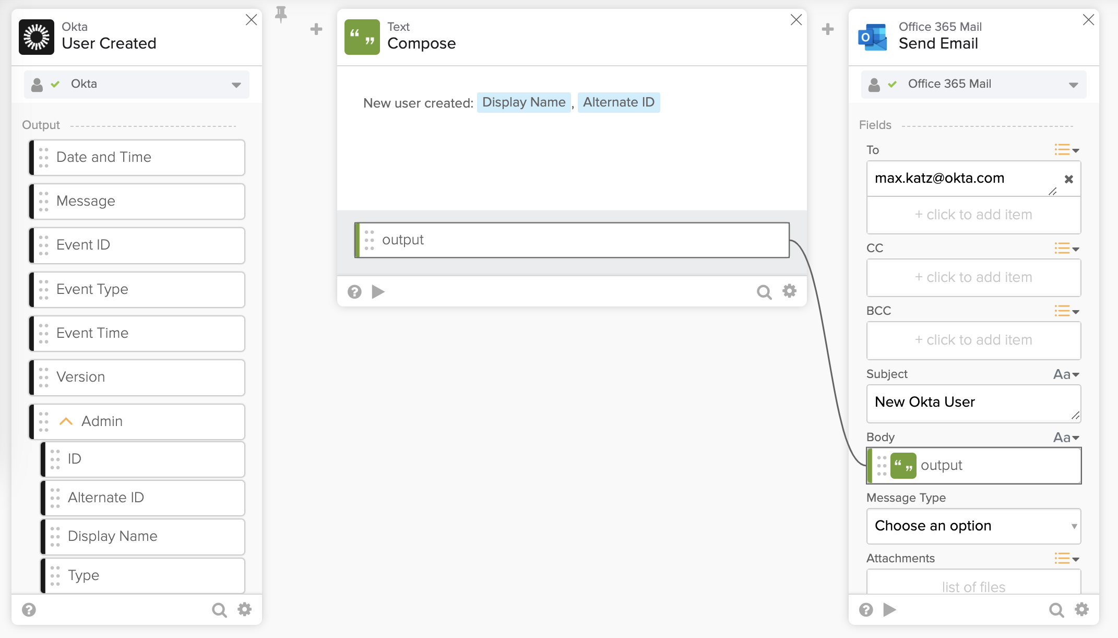This screenshot has width=1118, height=638.
Task: Open the To field list type menu
Action: 1066,150
